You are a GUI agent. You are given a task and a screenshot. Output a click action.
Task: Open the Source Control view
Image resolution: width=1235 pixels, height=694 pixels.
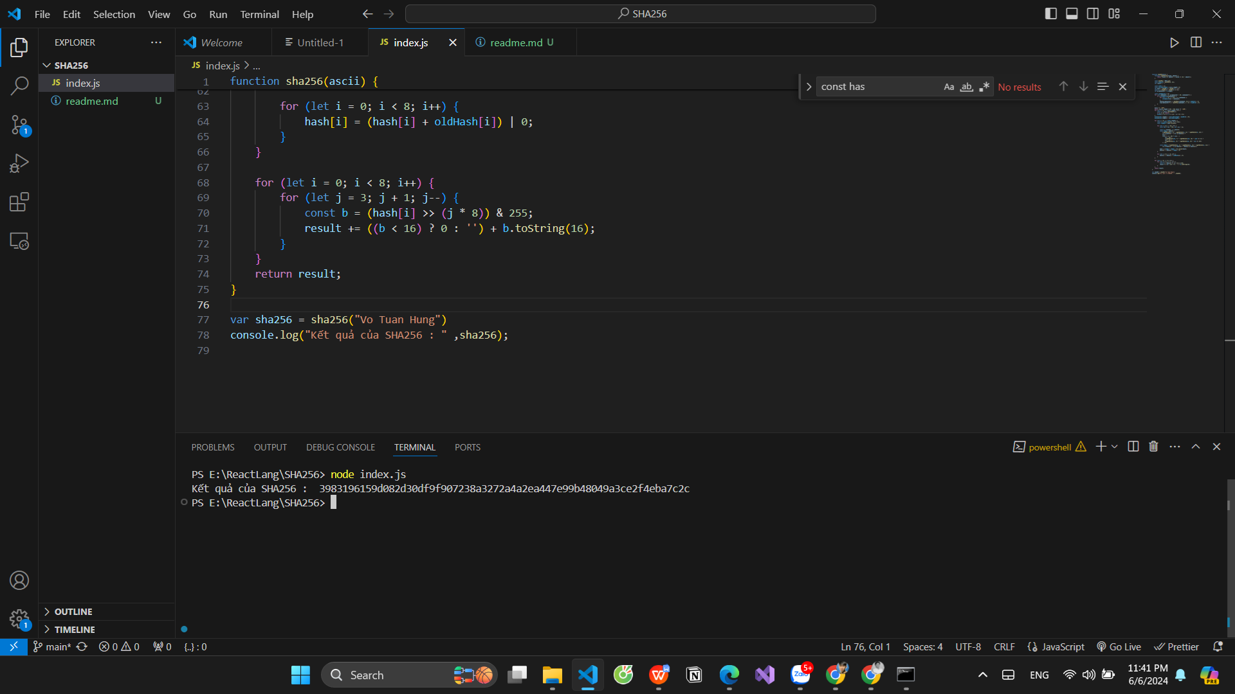pyautogui.click(x=19, y=125)
